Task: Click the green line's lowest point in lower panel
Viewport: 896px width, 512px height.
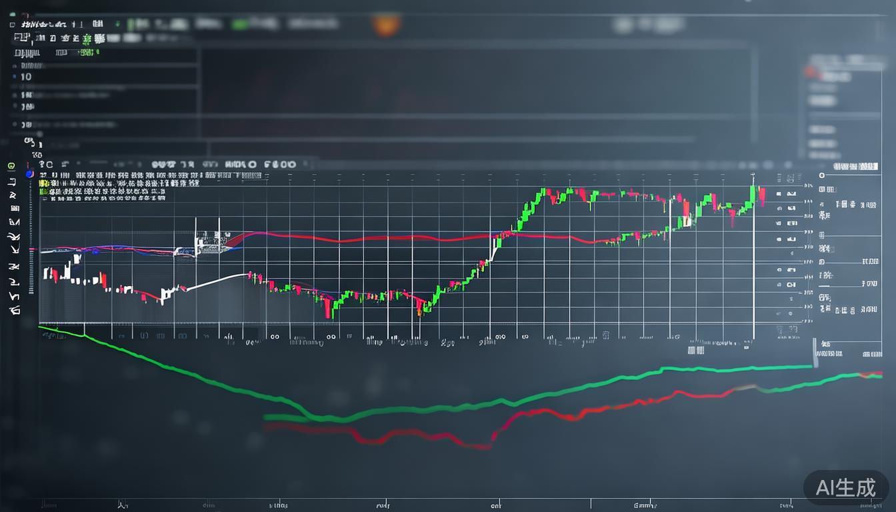Action: point(333,419)
